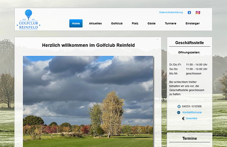Open the Facebook page icon
This screenshot has height=147, width=227.
tap(189, 12)
